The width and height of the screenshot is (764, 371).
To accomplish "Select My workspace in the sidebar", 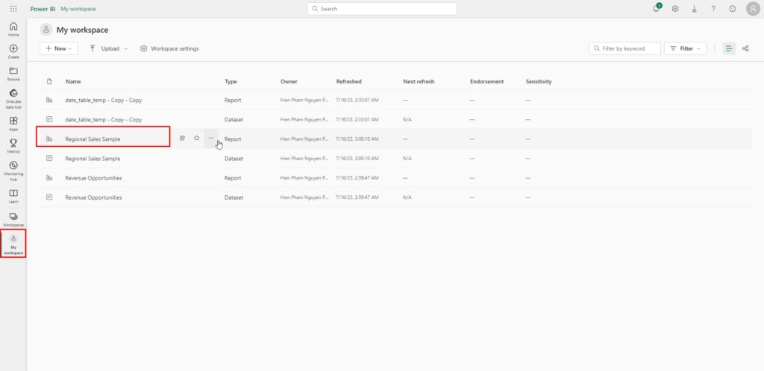I will (x=13, y=244).
